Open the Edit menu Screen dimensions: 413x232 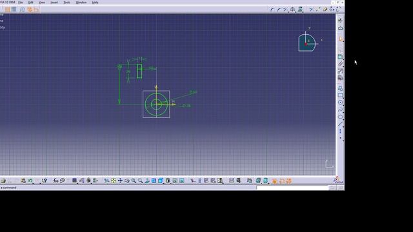(x=31, y=3)
